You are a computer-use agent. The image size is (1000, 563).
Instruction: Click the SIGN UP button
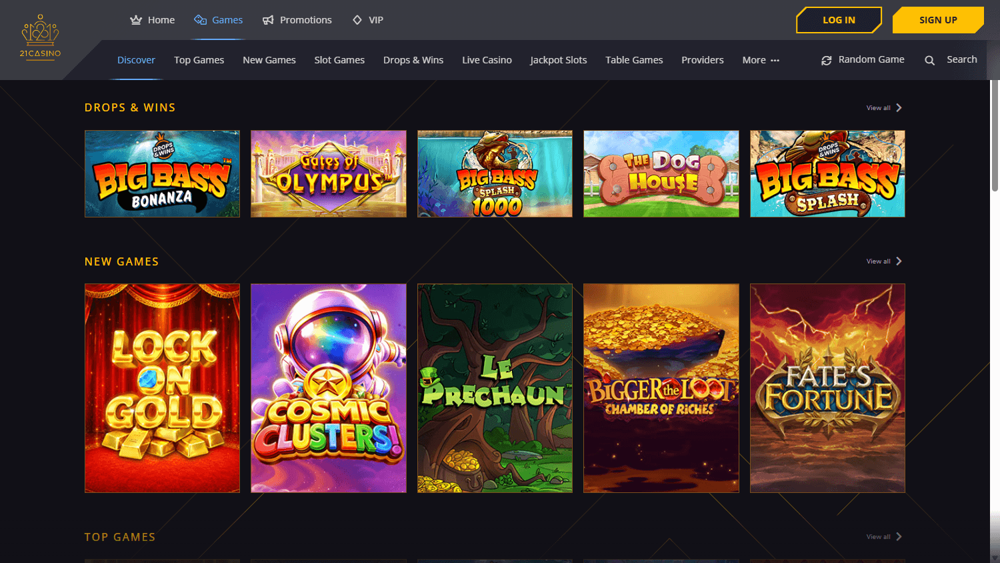pyautogui.click(x=938, y=20)
